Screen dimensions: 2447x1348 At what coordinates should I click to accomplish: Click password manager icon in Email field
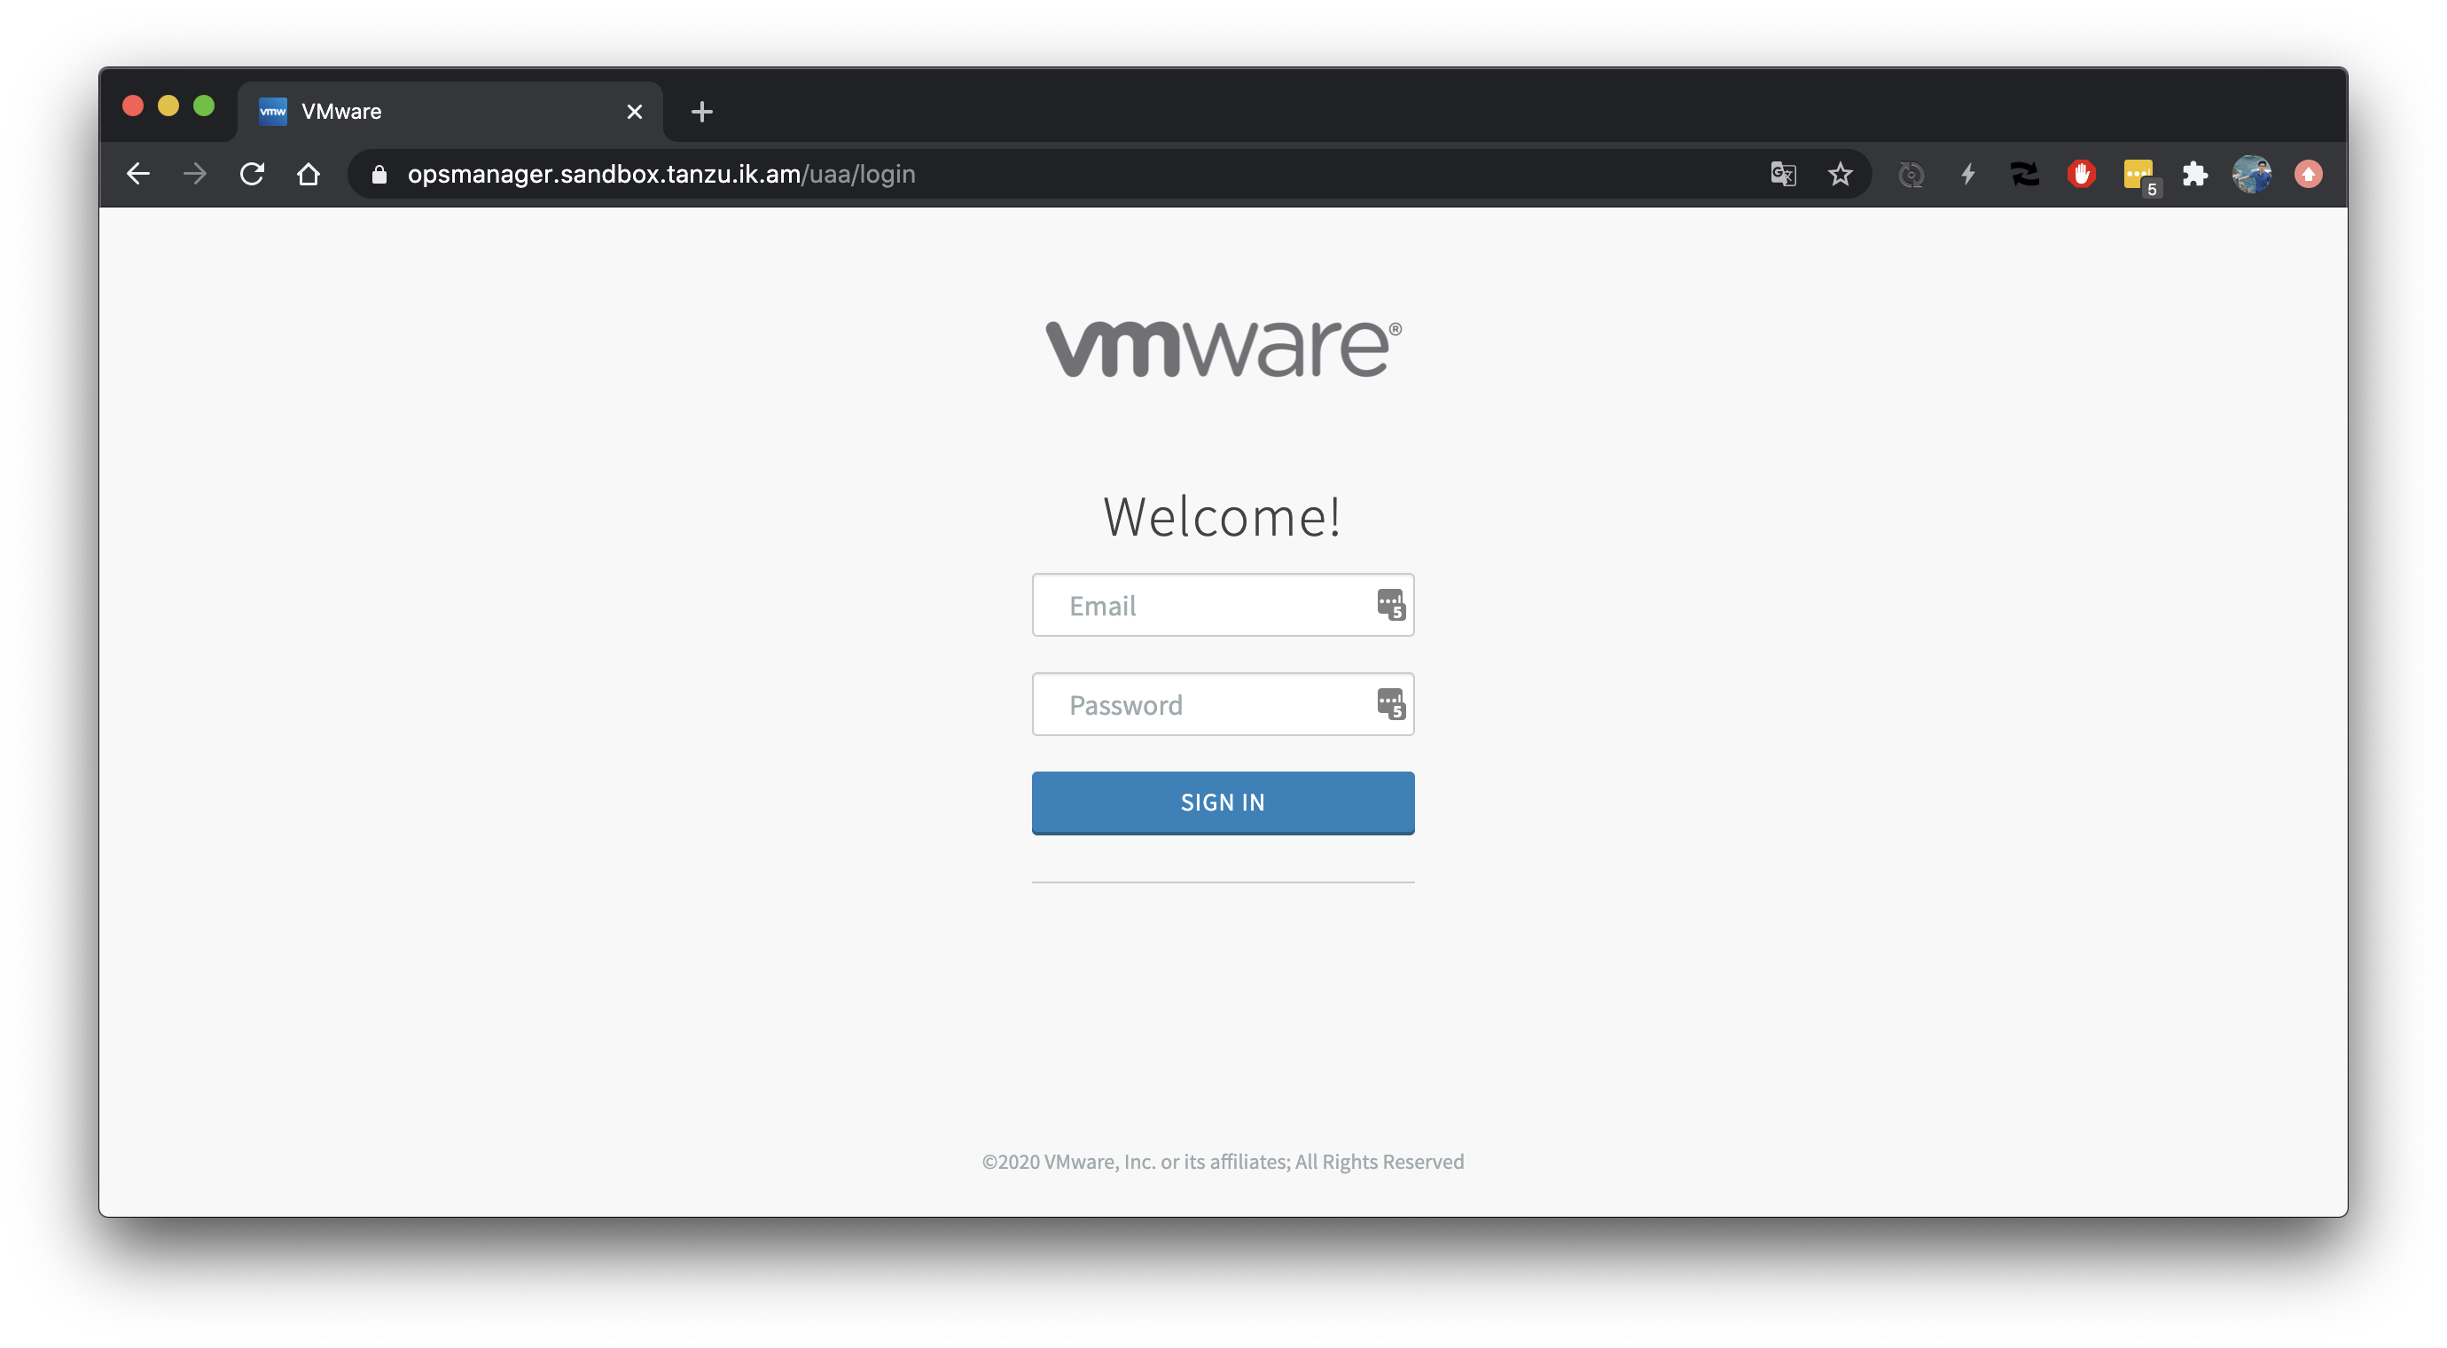click(x=1391, y=604)
